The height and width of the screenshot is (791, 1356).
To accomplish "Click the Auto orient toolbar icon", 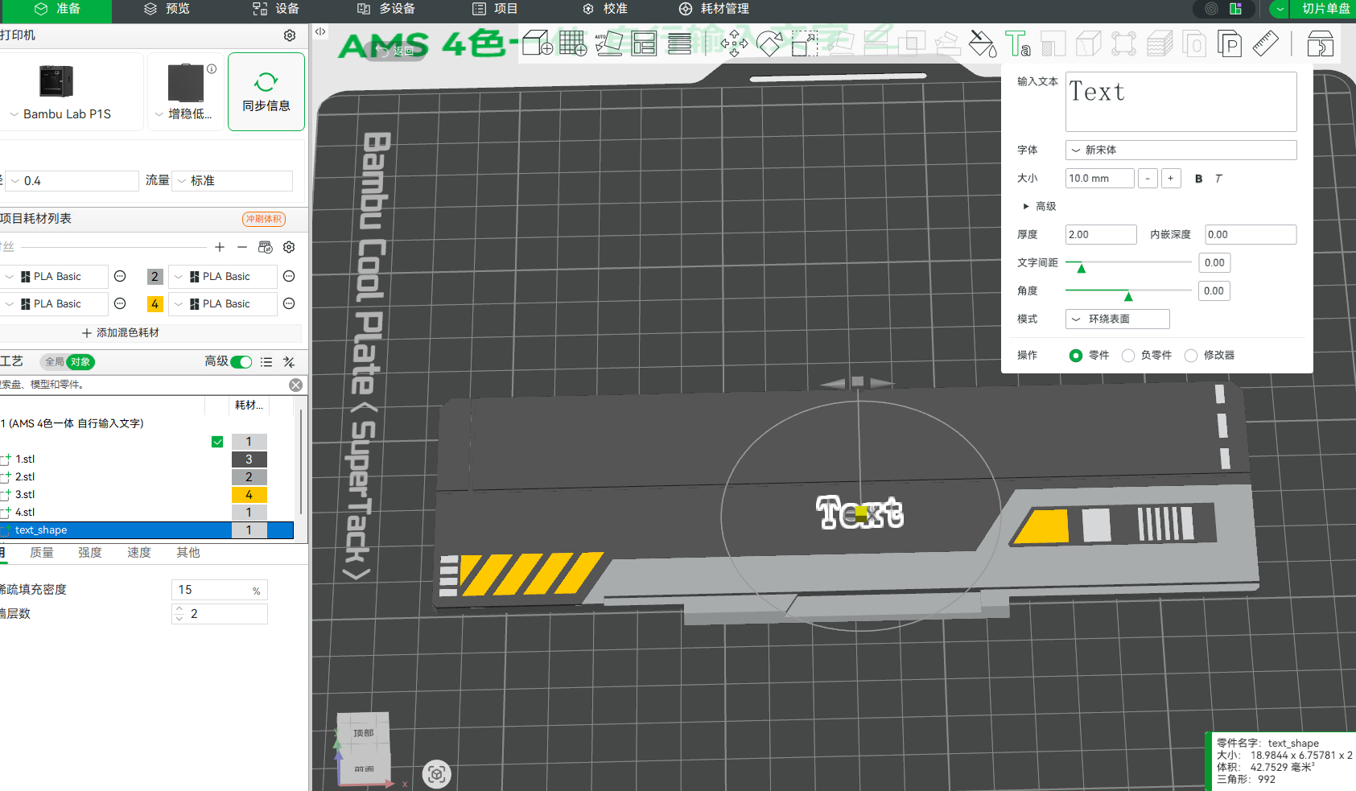I will 608,43.
